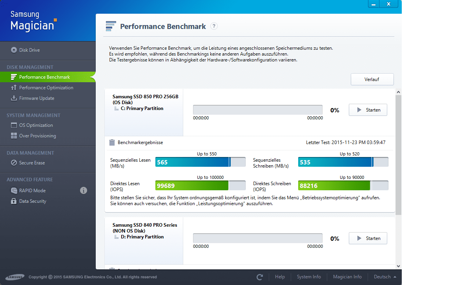Click the 850 PRO benchmark progress bar

coord(258,110)
